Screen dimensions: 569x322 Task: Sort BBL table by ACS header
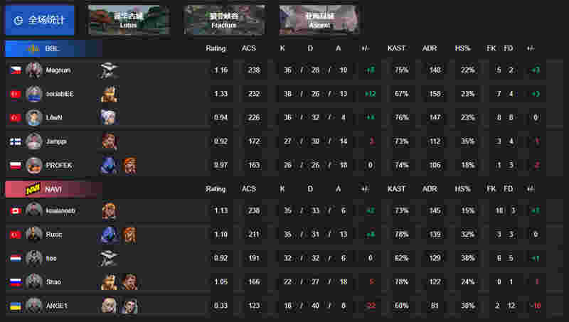point(248,48)
